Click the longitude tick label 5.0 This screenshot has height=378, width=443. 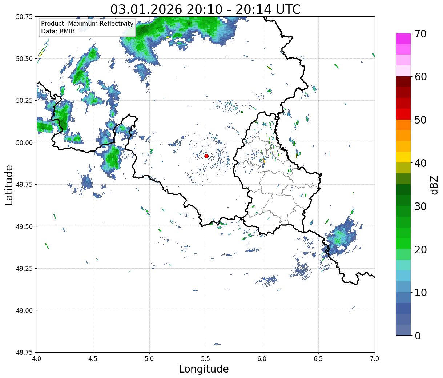pyautogui.click(x=149, y=358)
